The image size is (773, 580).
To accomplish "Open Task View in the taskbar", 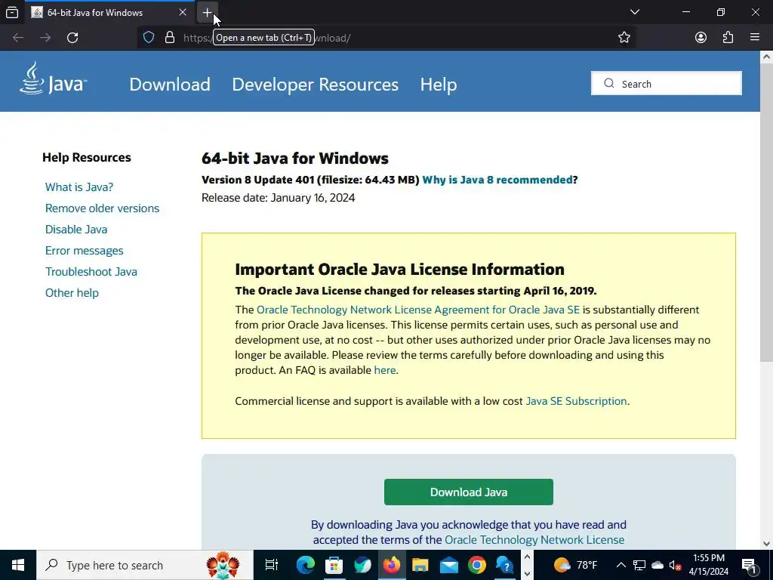I will coord(272,565).
